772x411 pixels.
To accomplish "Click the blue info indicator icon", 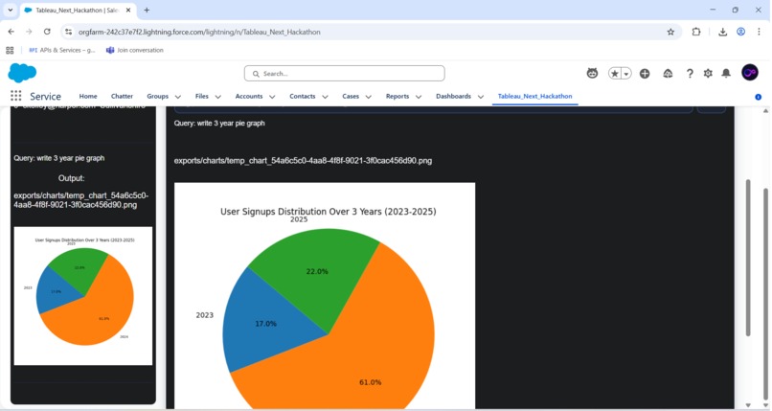I will [759, 97].
